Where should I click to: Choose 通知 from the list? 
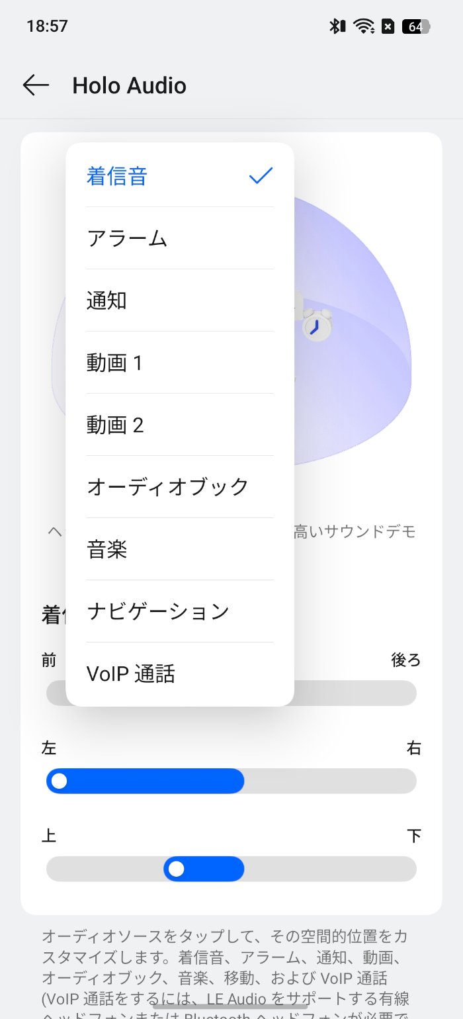(x=180, y=300)
